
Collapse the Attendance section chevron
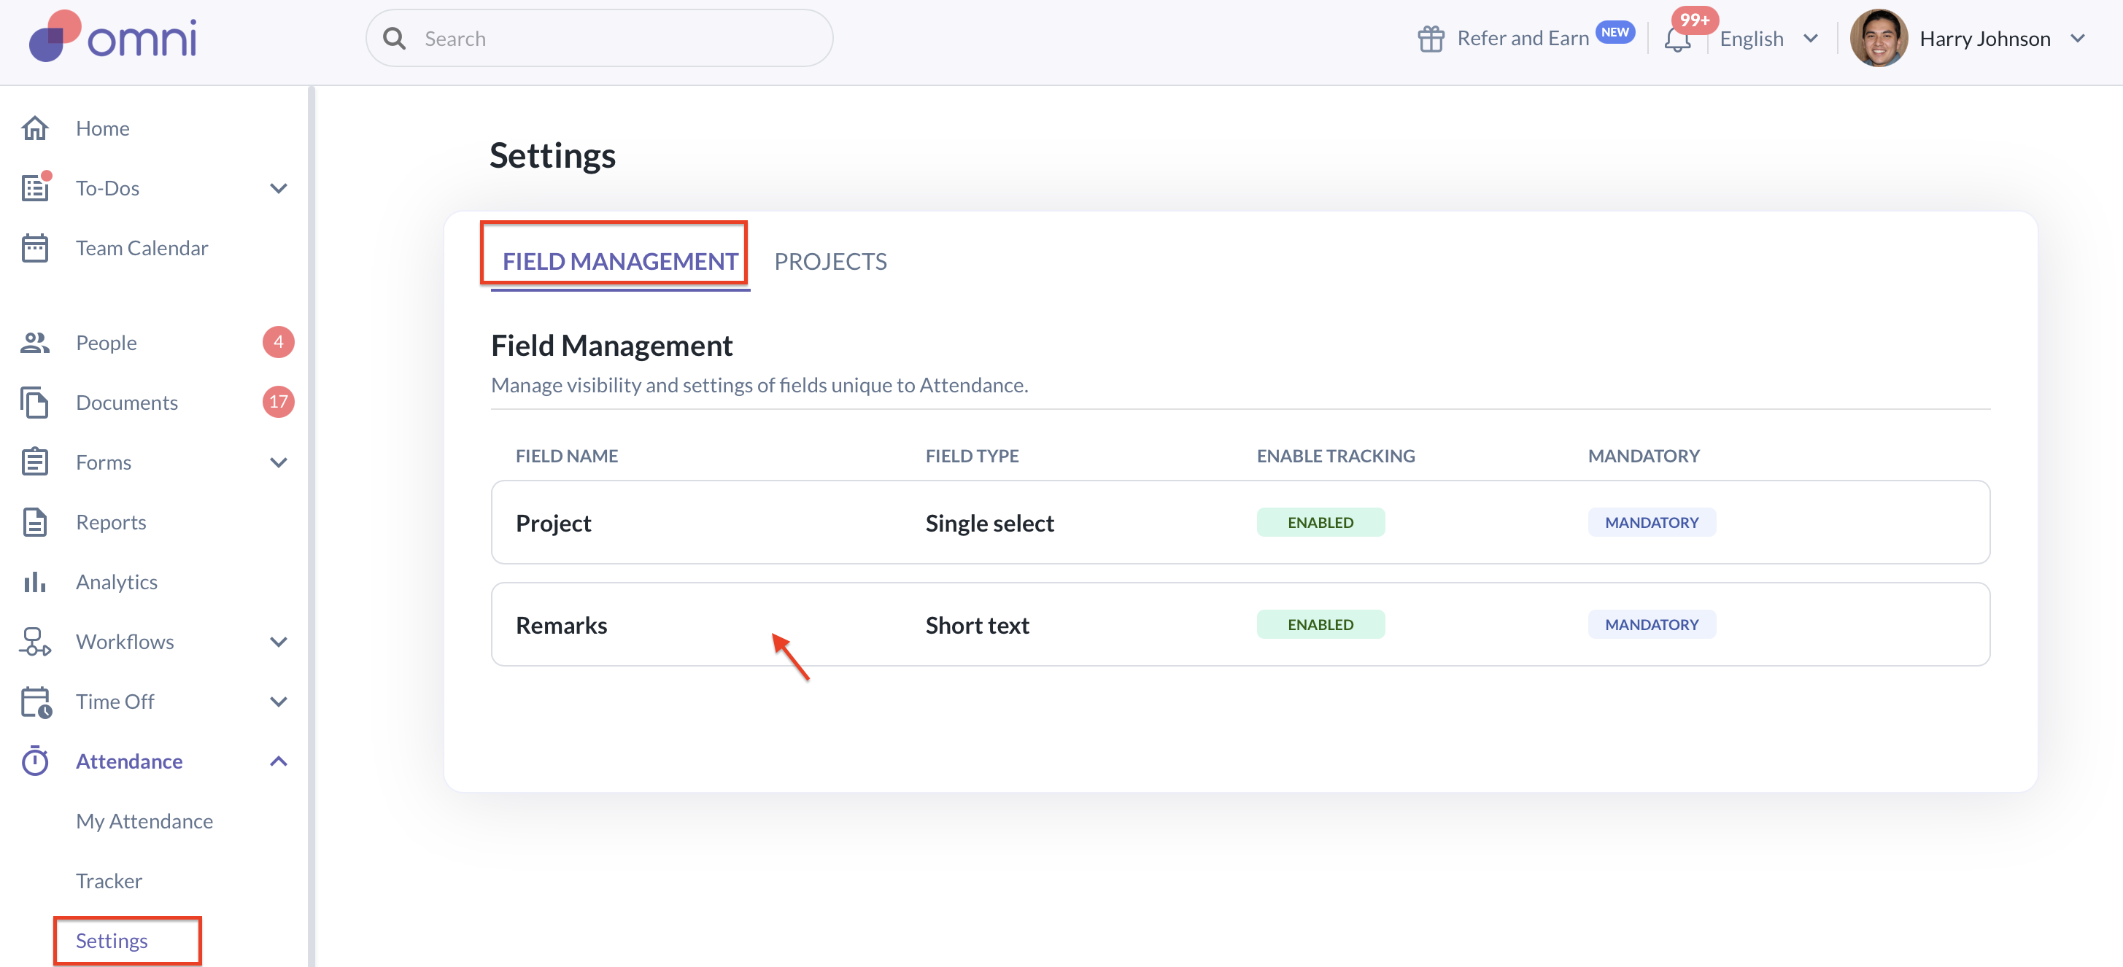pyautogui.click(x=279, y=761)
